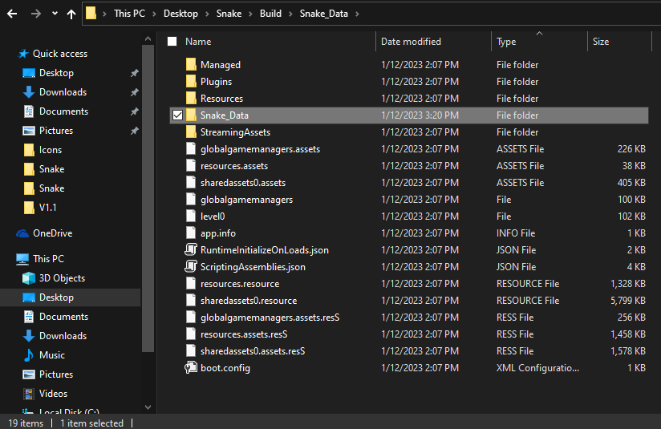Click the OneDrive cloud icon
This screenshot has height=429, width=661.
point(22,233)
